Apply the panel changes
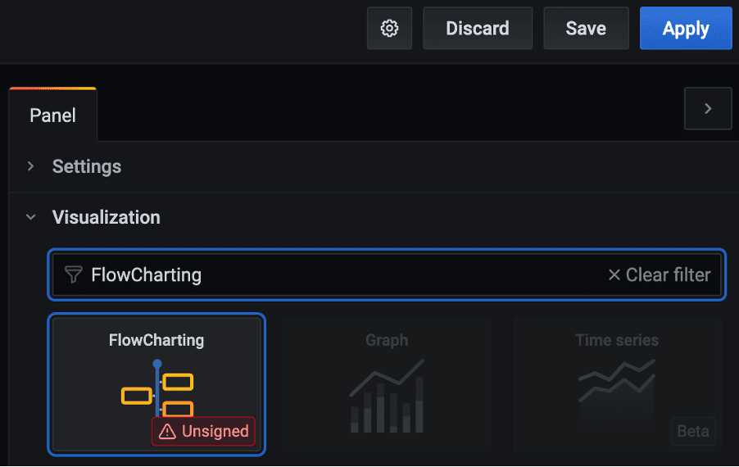The image size is (739, 467). 686,29
